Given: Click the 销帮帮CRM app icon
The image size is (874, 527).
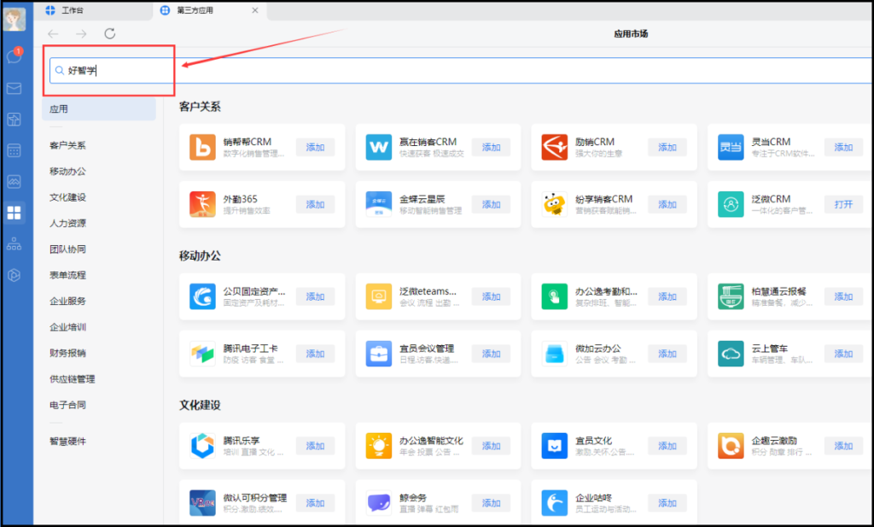Looking at the screenshot, I should pos(202,147).
